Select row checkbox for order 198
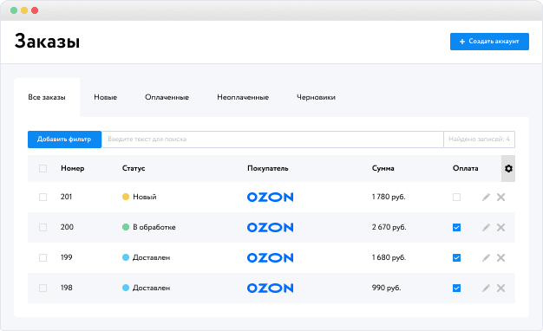The height and width of the screenshot is (331, 543). pyautogui.click(x=43, y=289)
